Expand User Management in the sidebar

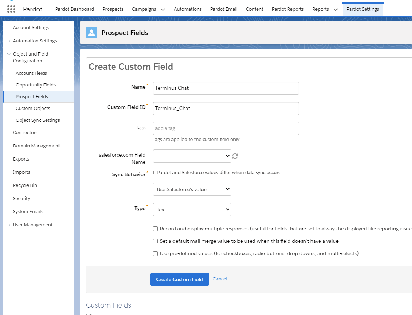pyautogui.click(x=10, y=225)
